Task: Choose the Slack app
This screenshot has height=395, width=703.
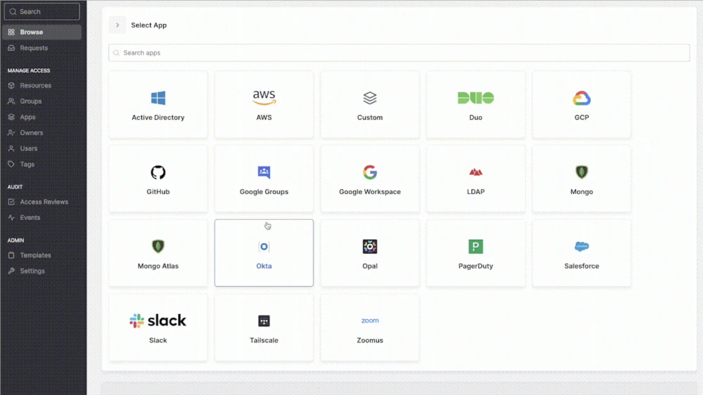Action: [158, 327]
